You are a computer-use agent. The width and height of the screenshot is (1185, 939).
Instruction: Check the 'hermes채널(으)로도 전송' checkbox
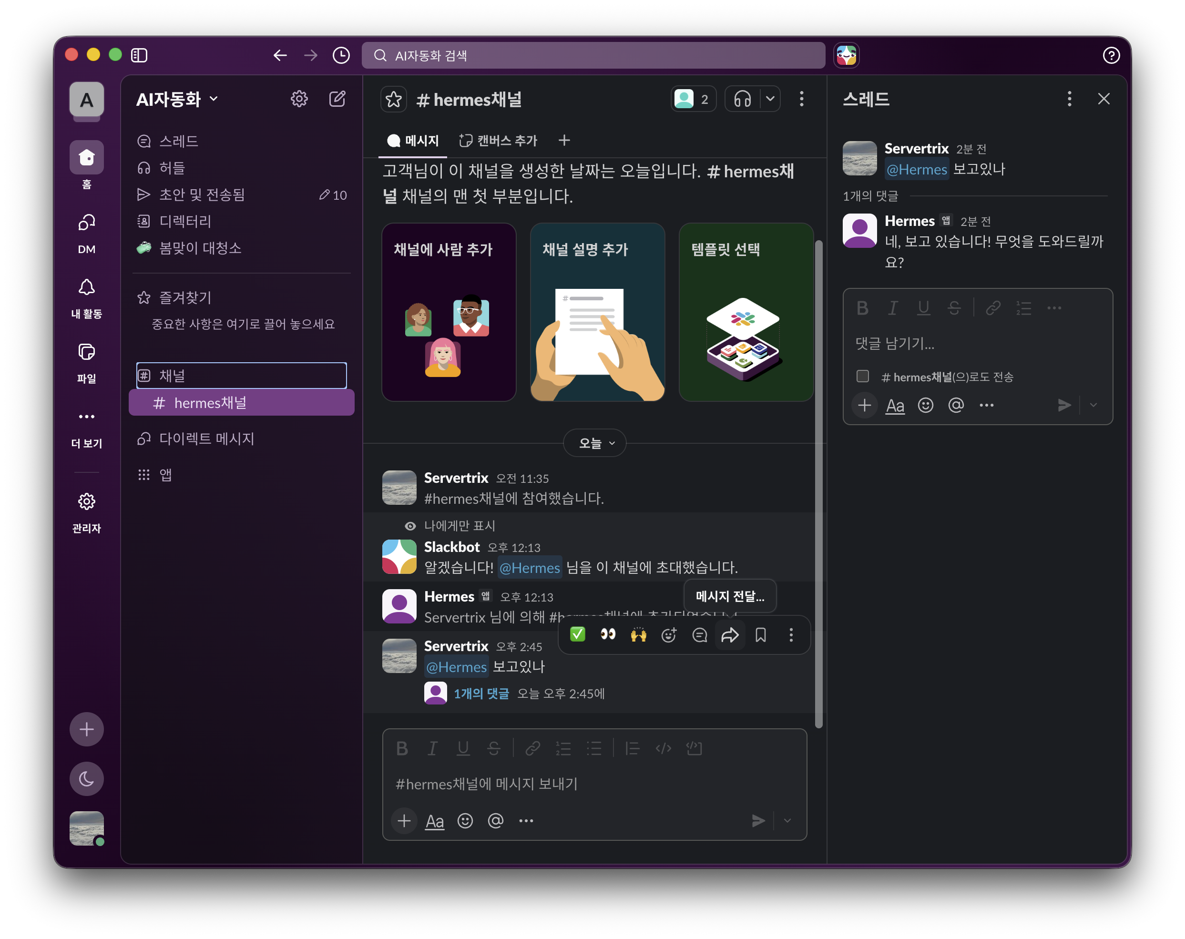(862, 376)
